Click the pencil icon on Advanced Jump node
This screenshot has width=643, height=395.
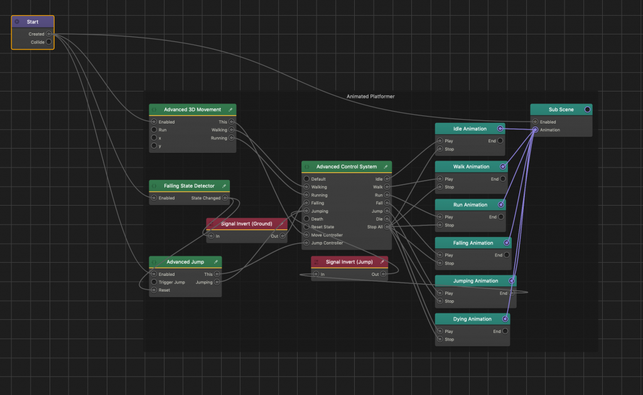coord(217,261)
